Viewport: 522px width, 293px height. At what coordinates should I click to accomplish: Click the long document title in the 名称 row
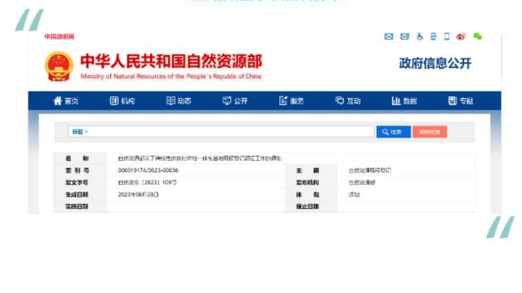(199, 158)
